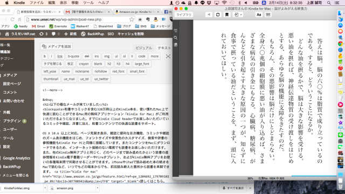The width and height of the screenshot is (345, 194).
Task: Click the ue_twitter quicktag button
Action: (101, 79)
